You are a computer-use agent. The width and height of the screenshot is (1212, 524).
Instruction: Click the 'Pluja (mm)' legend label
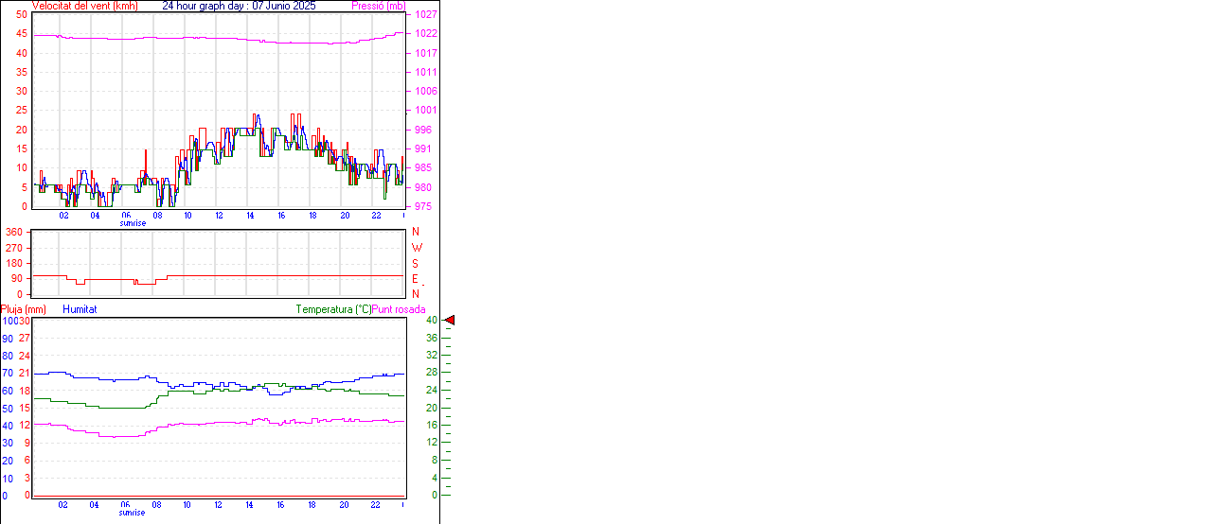pyautogui.click(x=23, y=309)
